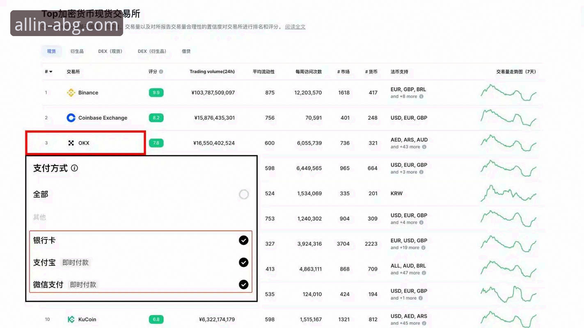The image size is (584, 328).
Task: Open the Binance exchange link
Action: pos(88,93)
